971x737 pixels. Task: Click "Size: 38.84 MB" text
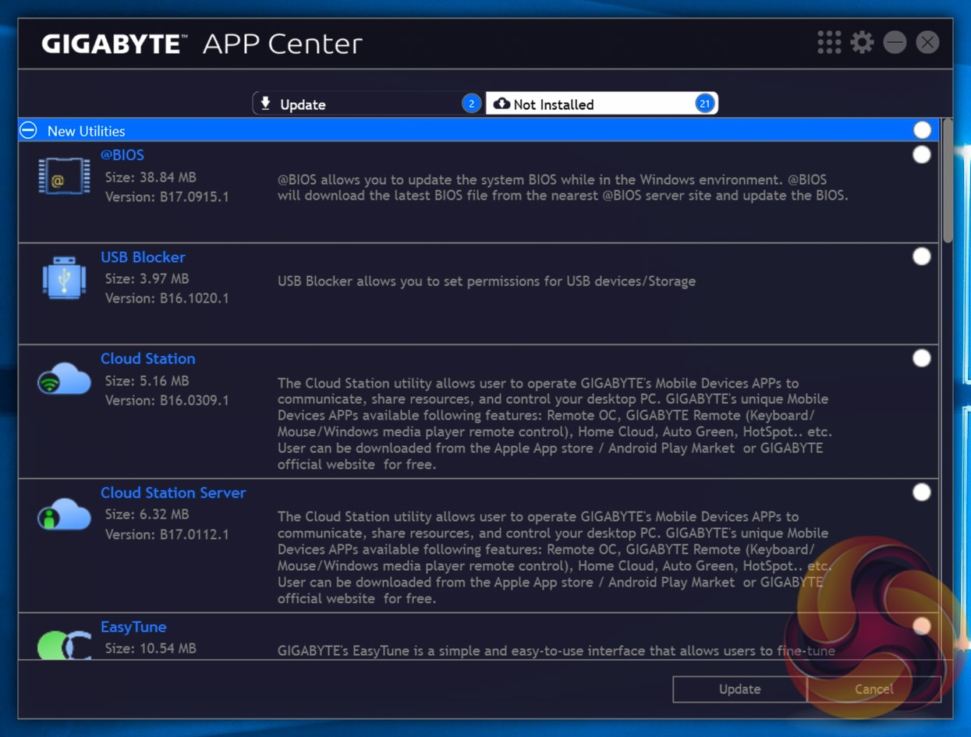click(x=151, y=178)
